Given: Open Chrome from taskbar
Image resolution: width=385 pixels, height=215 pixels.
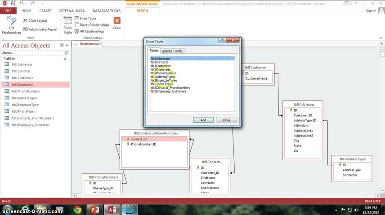Looking at the screenshot, I should (77, 210).
